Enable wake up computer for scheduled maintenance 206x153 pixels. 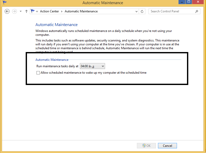(x=38, y=73)
